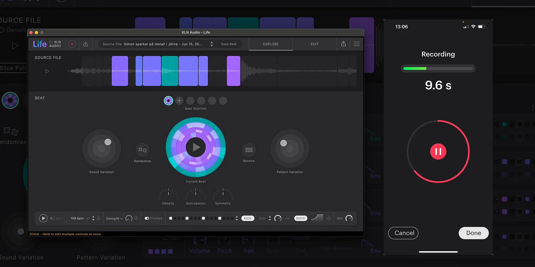Enable the Sync toggle

point(53,218)
